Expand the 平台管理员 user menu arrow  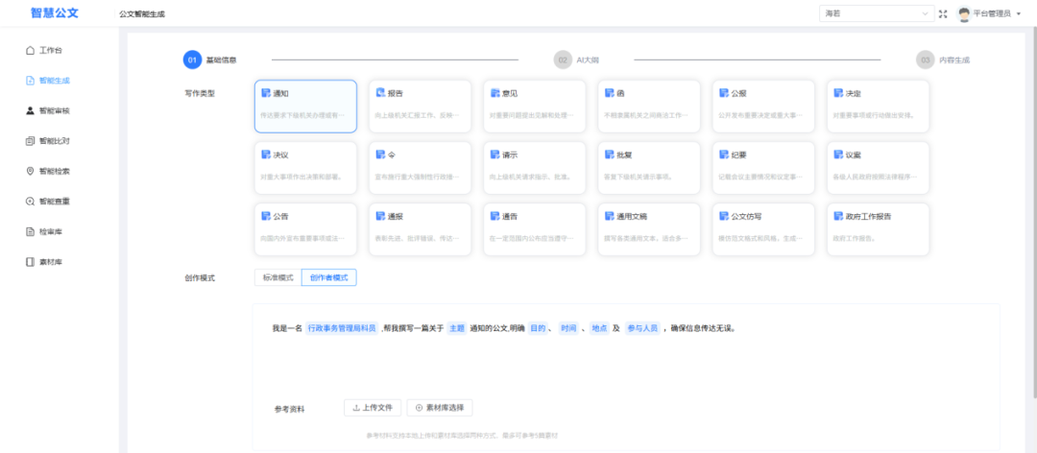1019,13
